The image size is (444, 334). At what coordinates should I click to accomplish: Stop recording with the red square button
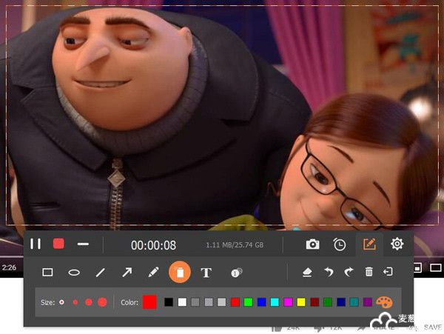(x=59, y=244)
